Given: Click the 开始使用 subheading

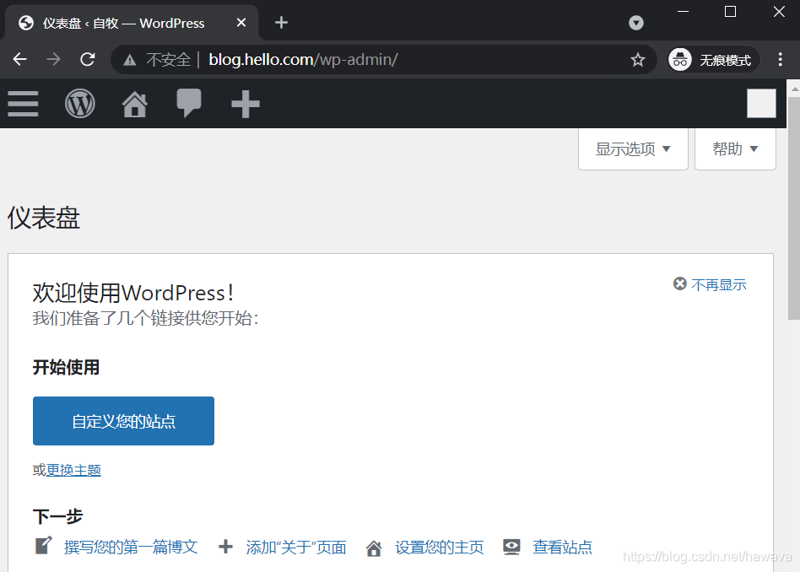Looking at the screenshot, I should 66,367.
